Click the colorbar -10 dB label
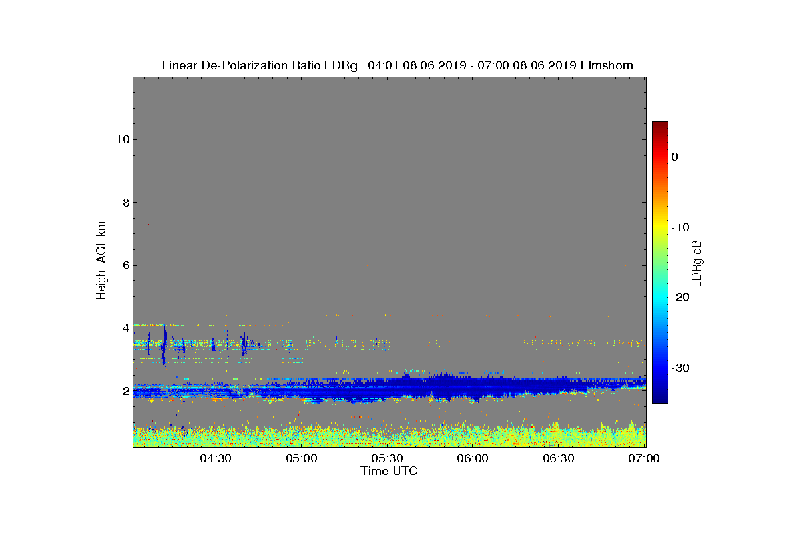This screenshot has height=533, width=799. pos(680,227)
